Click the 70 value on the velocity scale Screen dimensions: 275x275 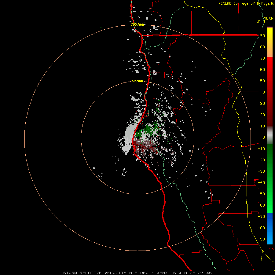pos(262,58)
